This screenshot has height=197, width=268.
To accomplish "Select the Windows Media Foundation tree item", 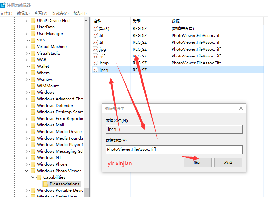I will coord(60,138).
